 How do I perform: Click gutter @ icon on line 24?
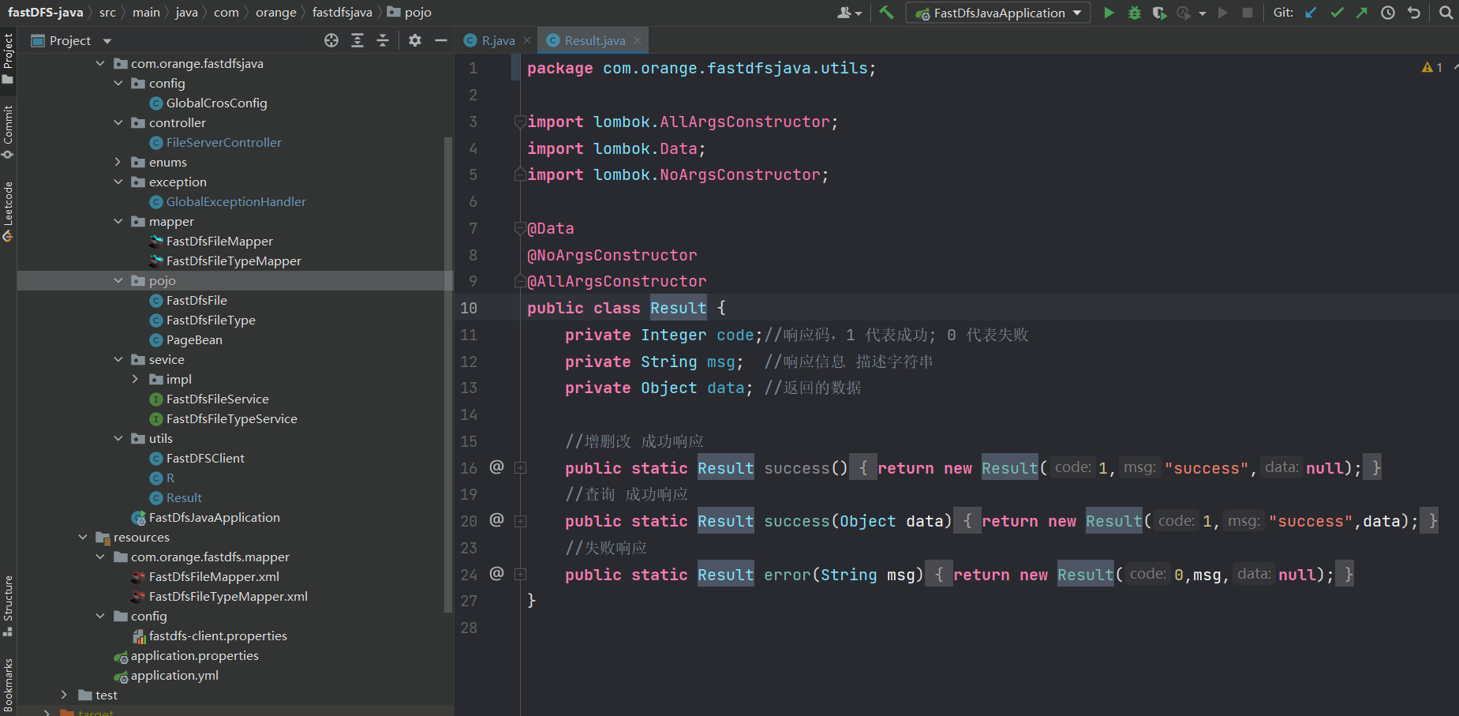click(496, 573)
